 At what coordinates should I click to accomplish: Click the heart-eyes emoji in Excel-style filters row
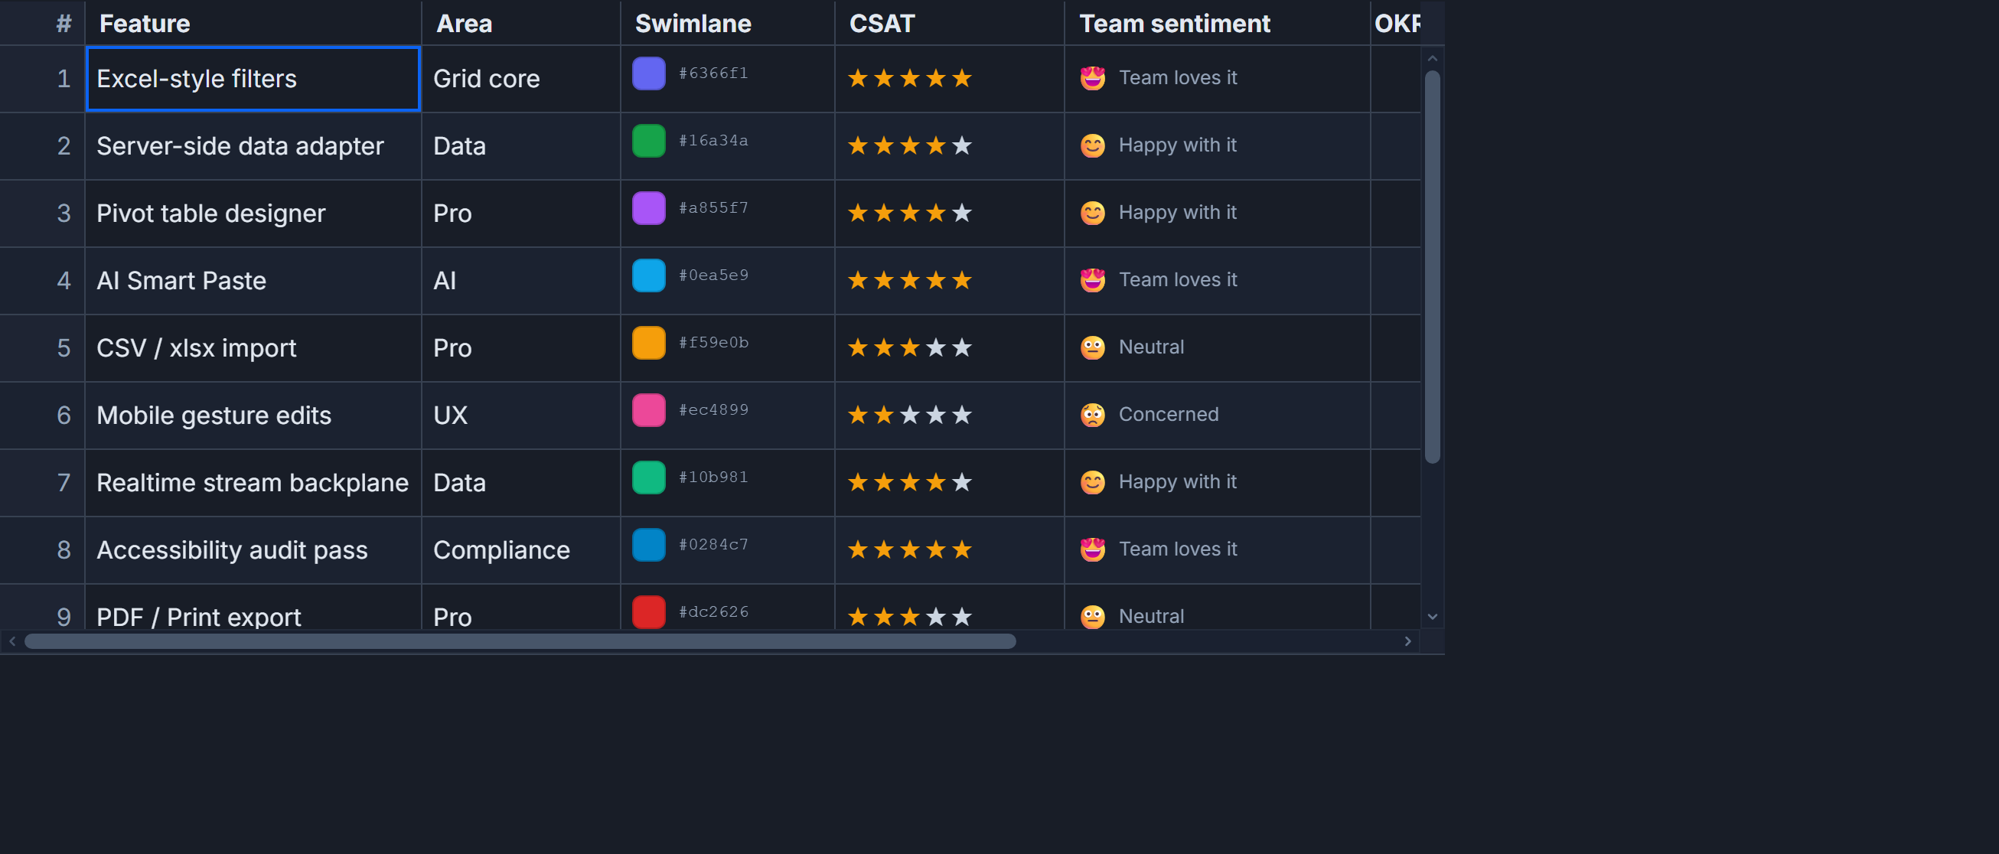click(1093, 78)
